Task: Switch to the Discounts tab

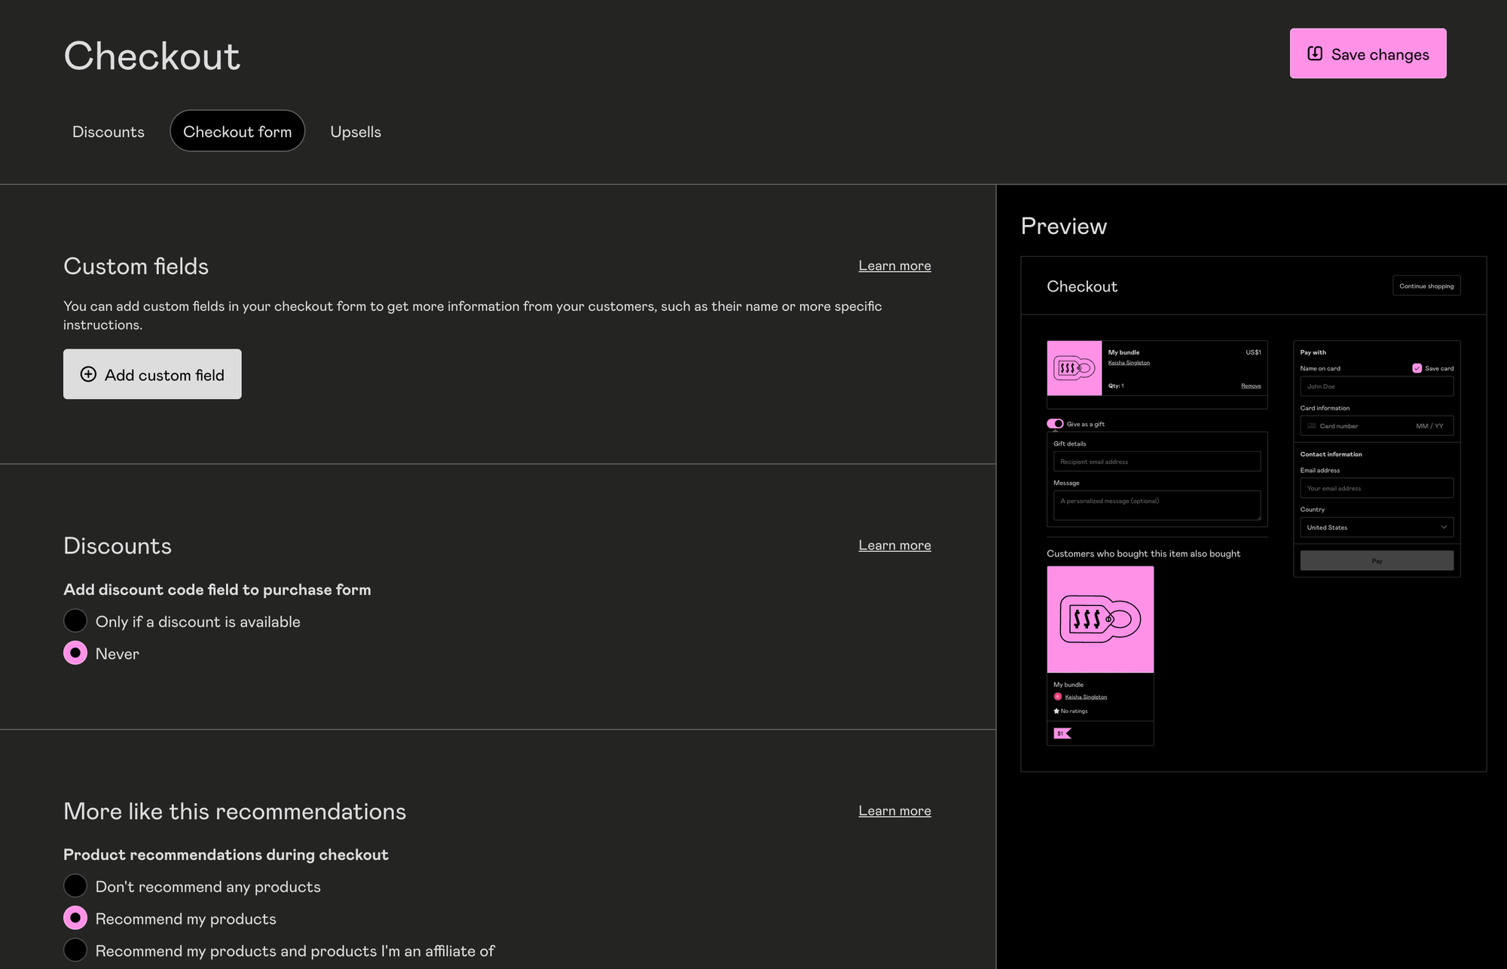Action: [x=109, y=132]
